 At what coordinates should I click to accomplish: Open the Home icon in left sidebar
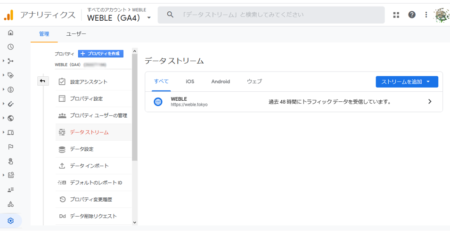pos(11,32)
